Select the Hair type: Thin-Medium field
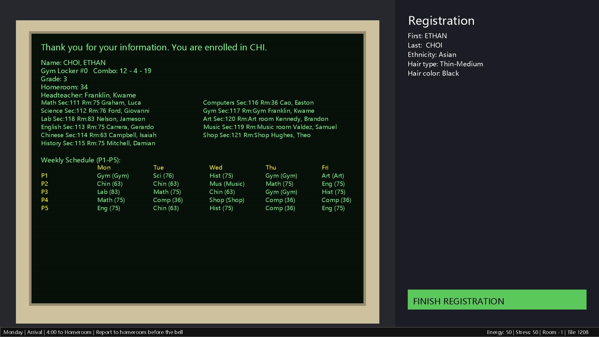The width and height of the screenshot is (599, 337). [x=446, y=64]
